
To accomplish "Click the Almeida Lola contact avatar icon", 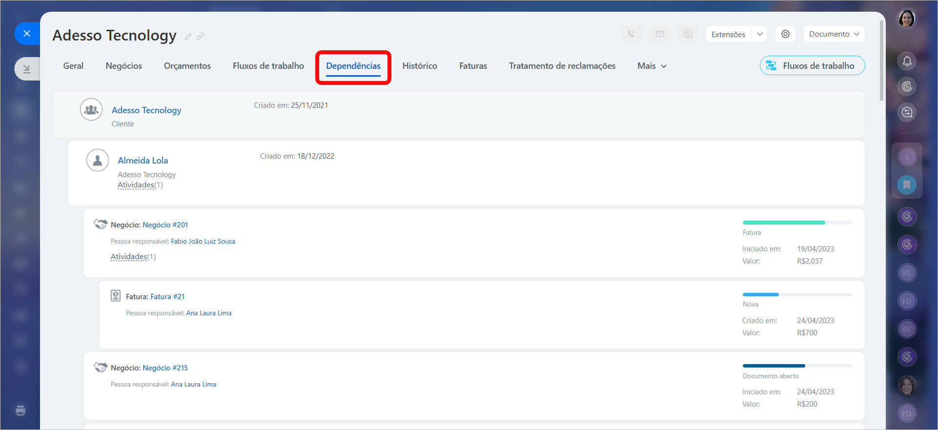I will click(98, 160).
